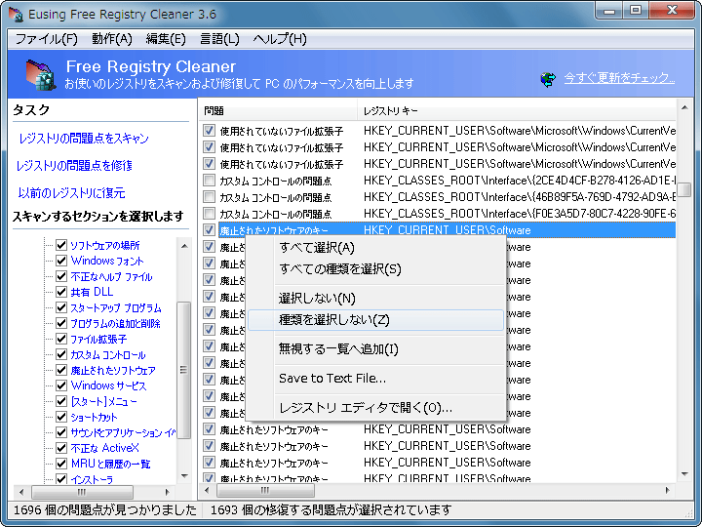Uncheck the highlighted 廃止されたソフトウェアのキー row checkbox
This screenshot has height=527, width=702.
209,230
